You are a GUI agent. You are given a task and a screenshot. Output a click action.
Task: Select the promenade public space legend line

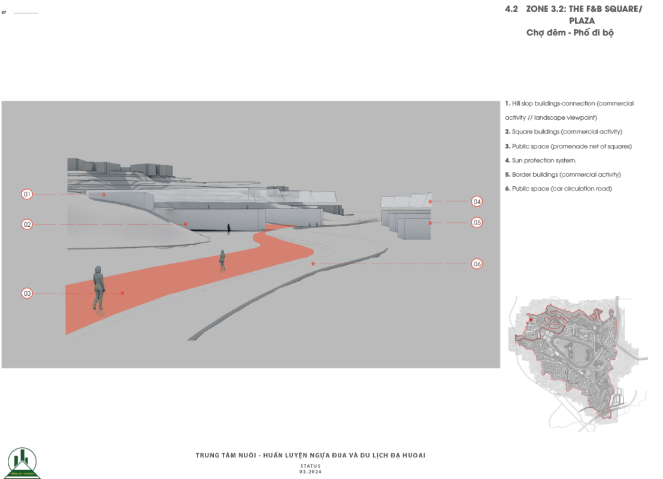click(x=568, y=146)
